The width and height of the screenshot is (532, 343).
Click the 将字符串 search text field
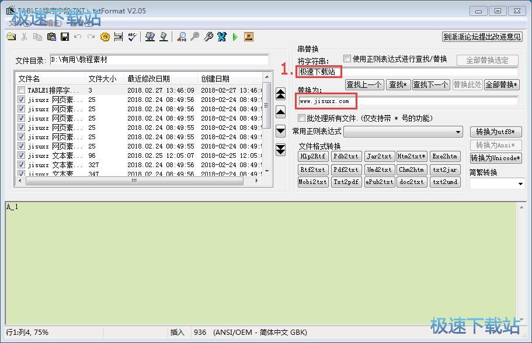pos(408,72)
